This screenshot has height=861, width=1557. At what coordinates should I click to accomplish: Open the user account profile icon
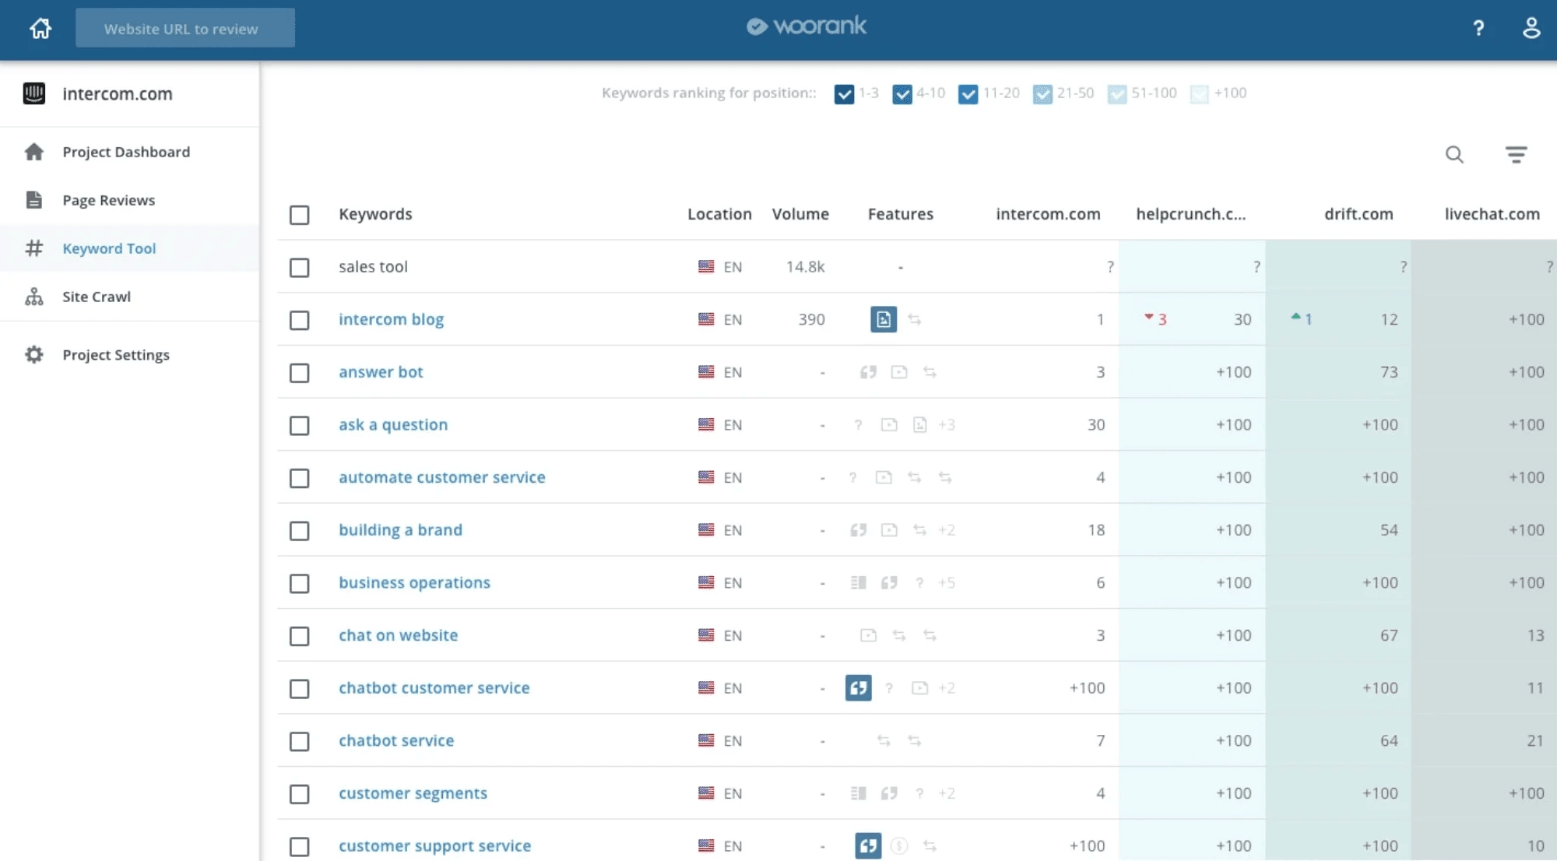1531,28
